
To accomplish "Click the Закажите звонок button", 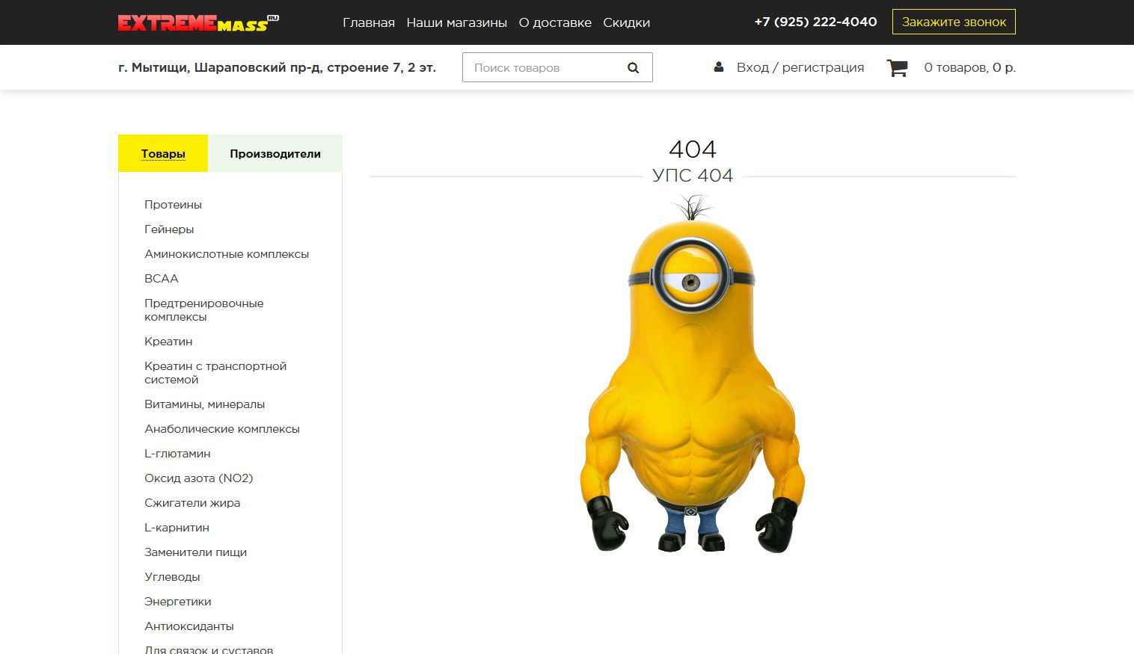I will [954, 22].
